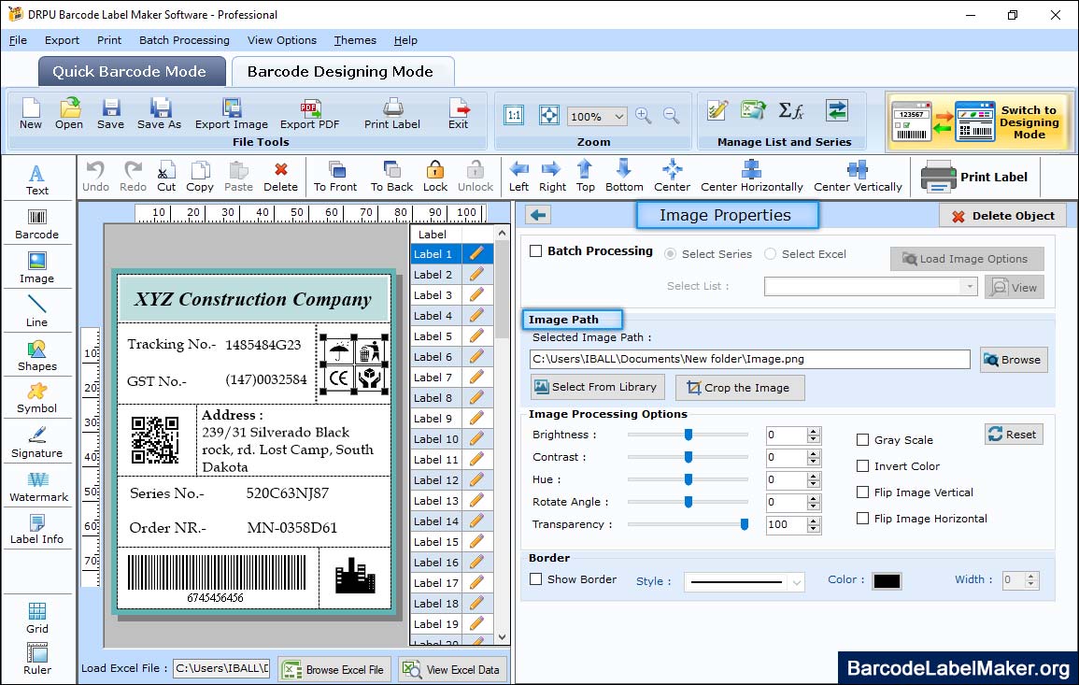
Task: Tick the Invert Color checkbox
Action: coord(862,466)
